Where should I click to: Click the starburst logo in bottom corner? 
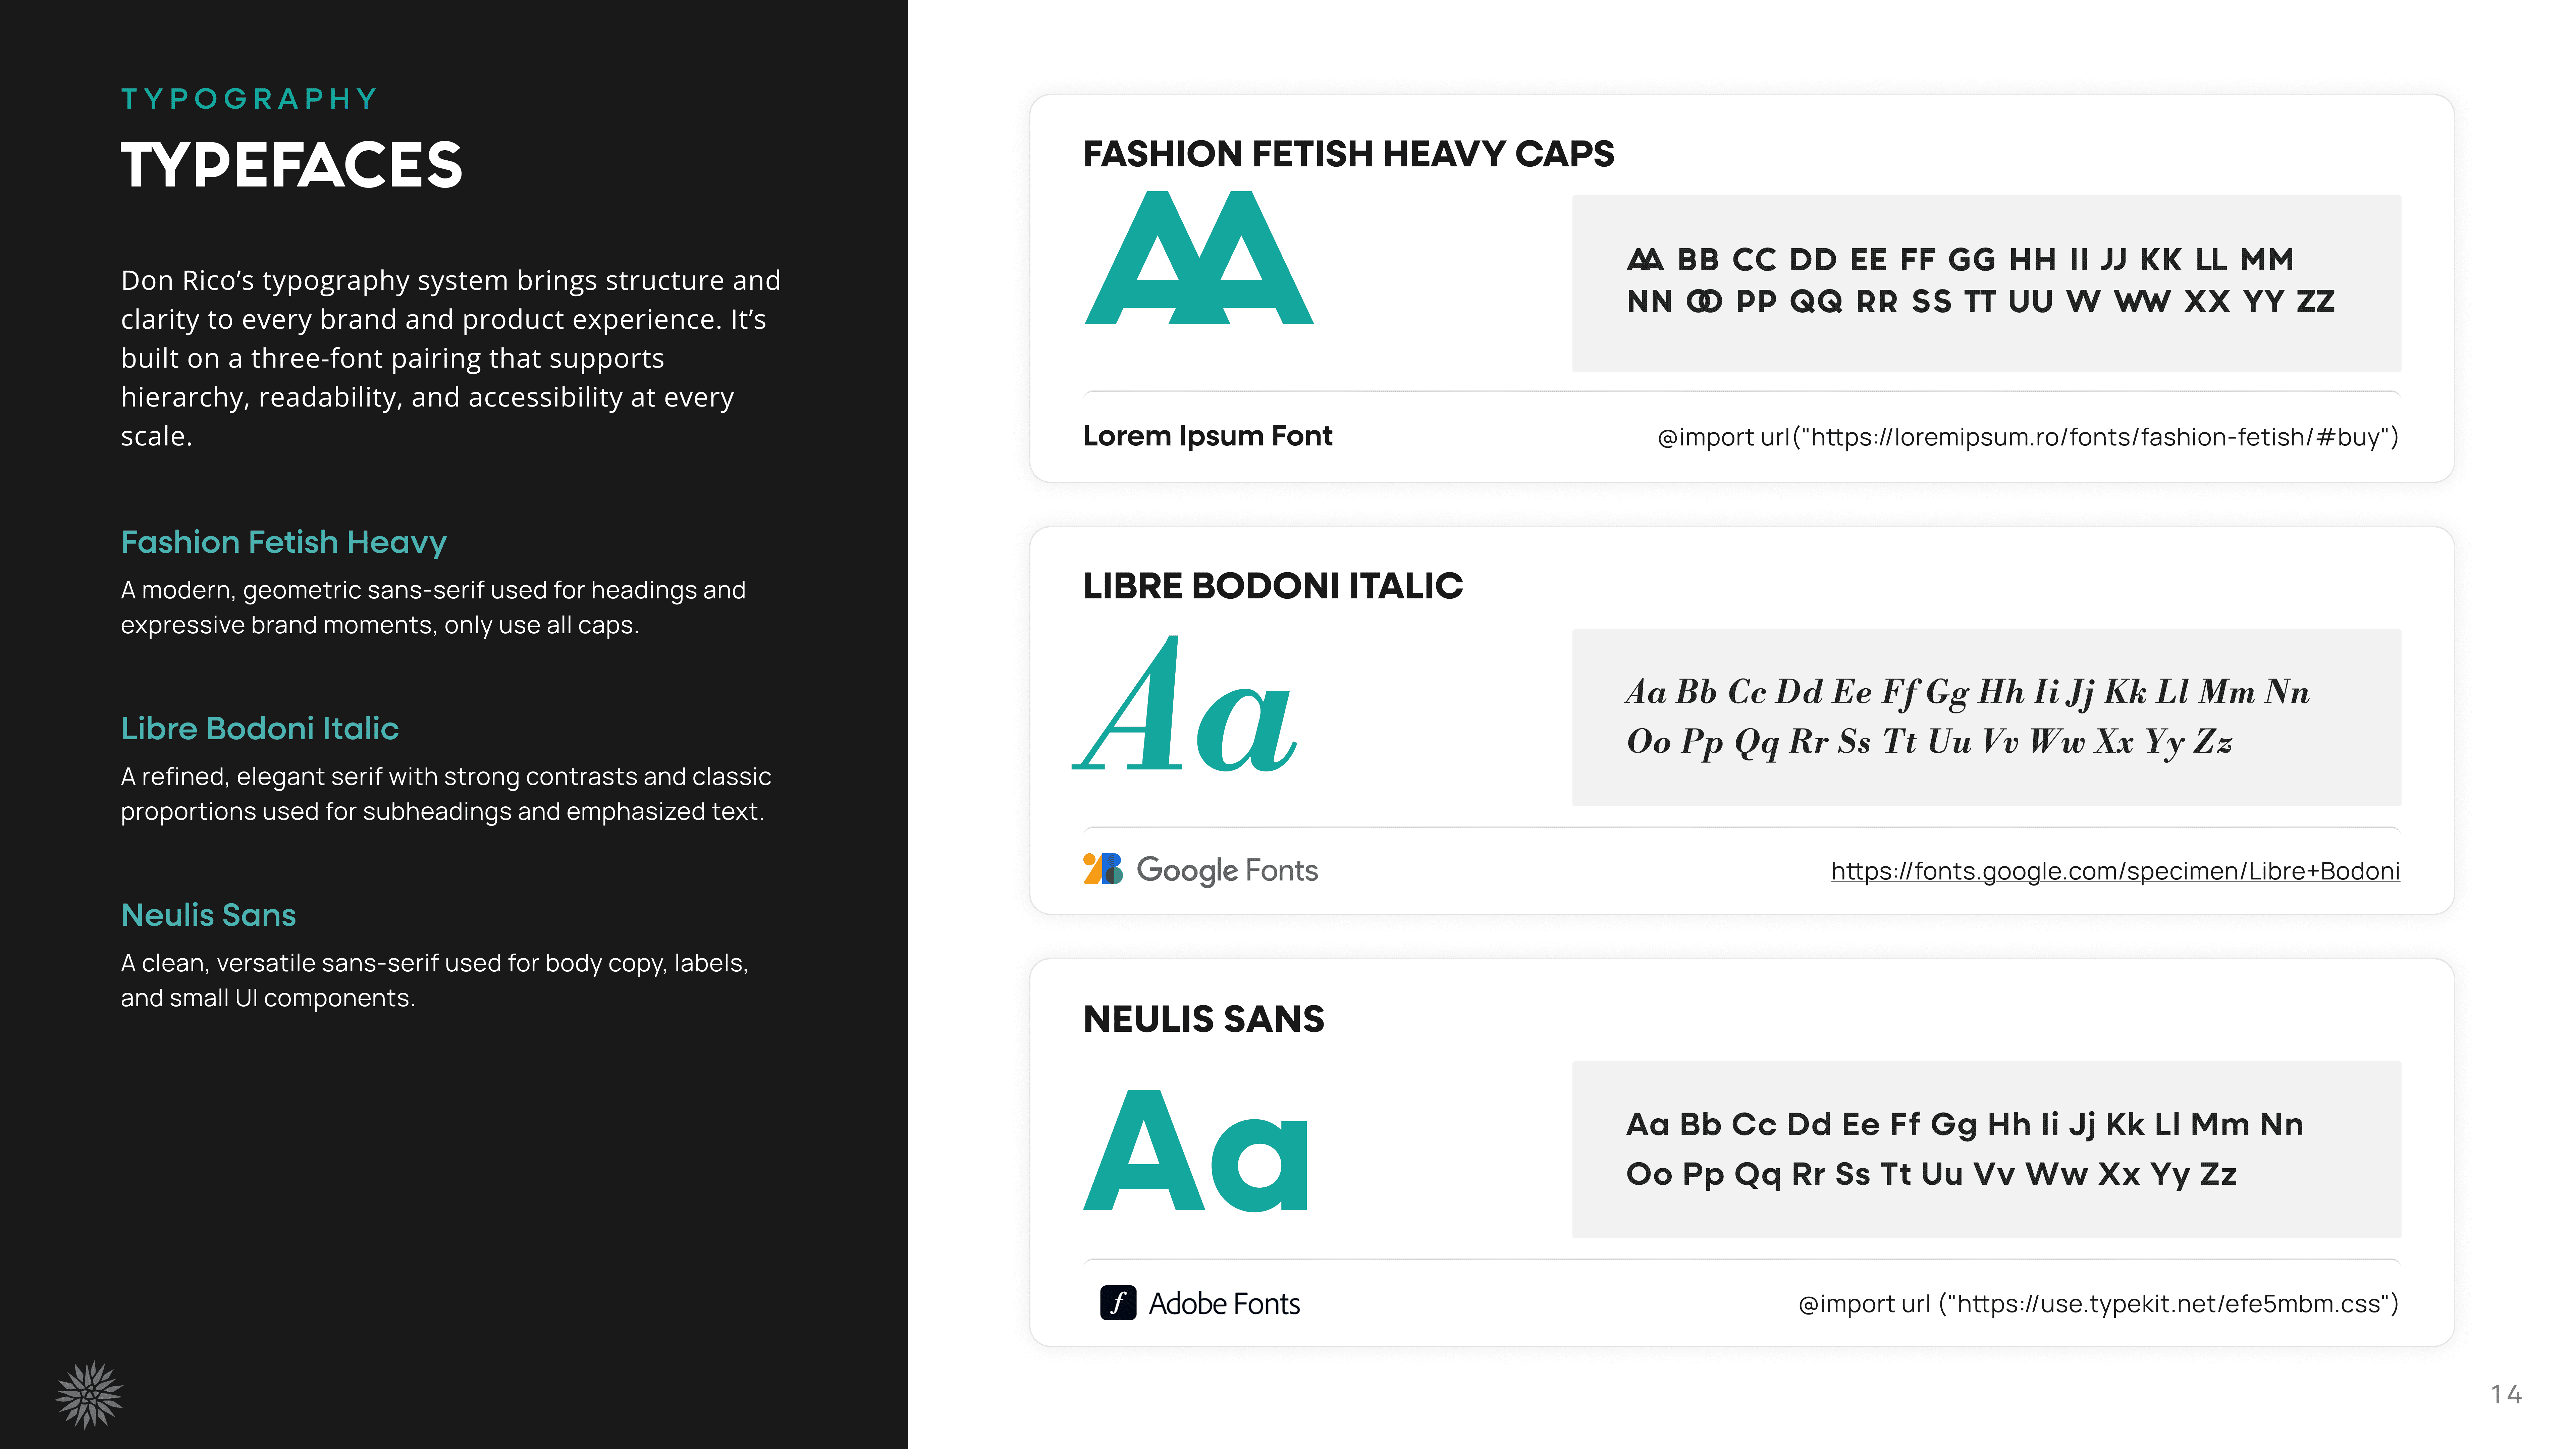click(89, 1394)
